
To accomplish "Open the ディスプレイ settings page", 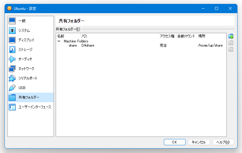I will [31, 40].
